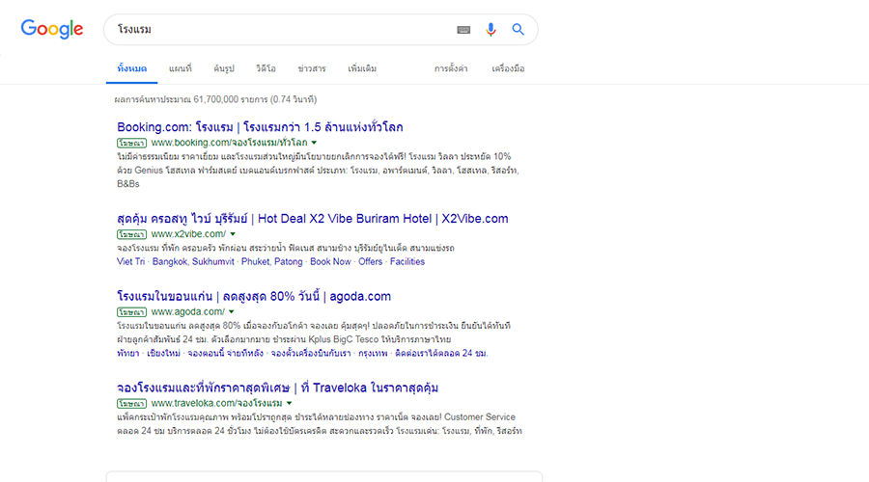
Task: Open the เชียงใหม่ sitelink under Agoda
Action: click(163, 353)
